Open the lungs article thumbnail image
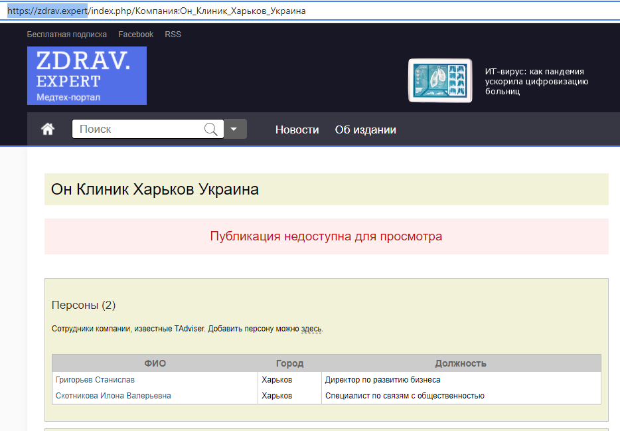The image size is (620, 431). click(x=440, y=81)
